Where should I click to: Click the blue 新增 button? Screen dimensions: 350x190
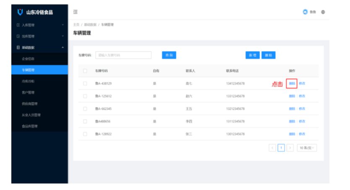pyautogui.click(x=252, y=55)
